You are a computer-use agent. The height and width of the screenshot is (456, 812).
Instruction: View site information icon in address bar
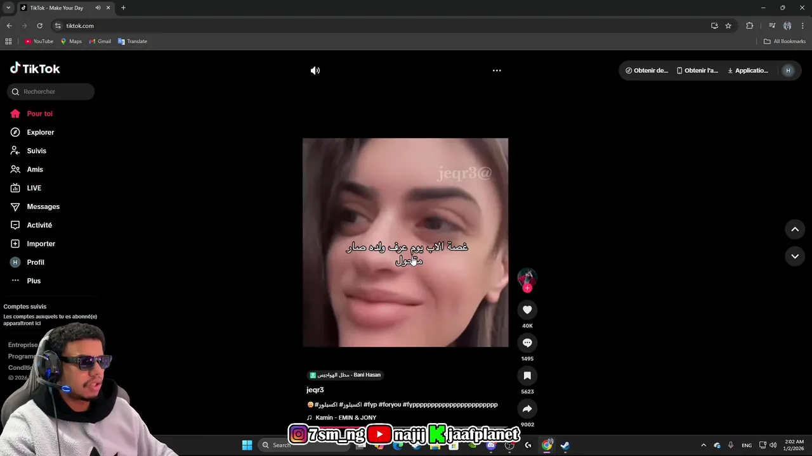tap(58, 26)
